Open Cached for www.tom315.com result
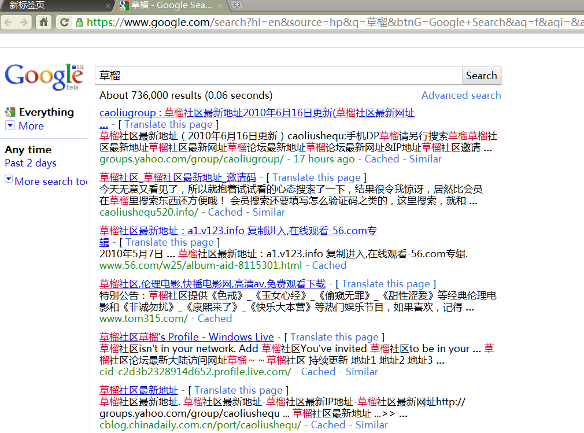This screenshot has width=584, height=433. pos(215,319)
